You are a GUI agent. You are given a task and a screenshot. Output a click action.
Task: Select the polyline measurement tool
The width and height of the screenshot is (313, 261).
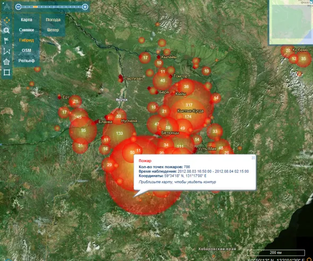(6, 51)
